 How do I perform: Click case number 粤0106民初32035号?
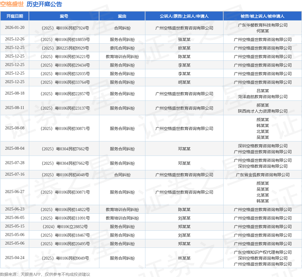65,74
